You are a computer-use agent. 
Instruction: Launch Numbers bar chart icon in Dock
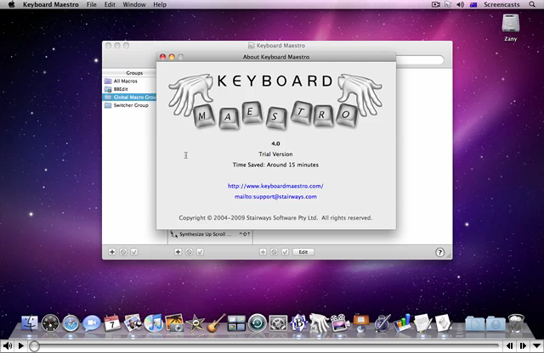click(402, 322)
